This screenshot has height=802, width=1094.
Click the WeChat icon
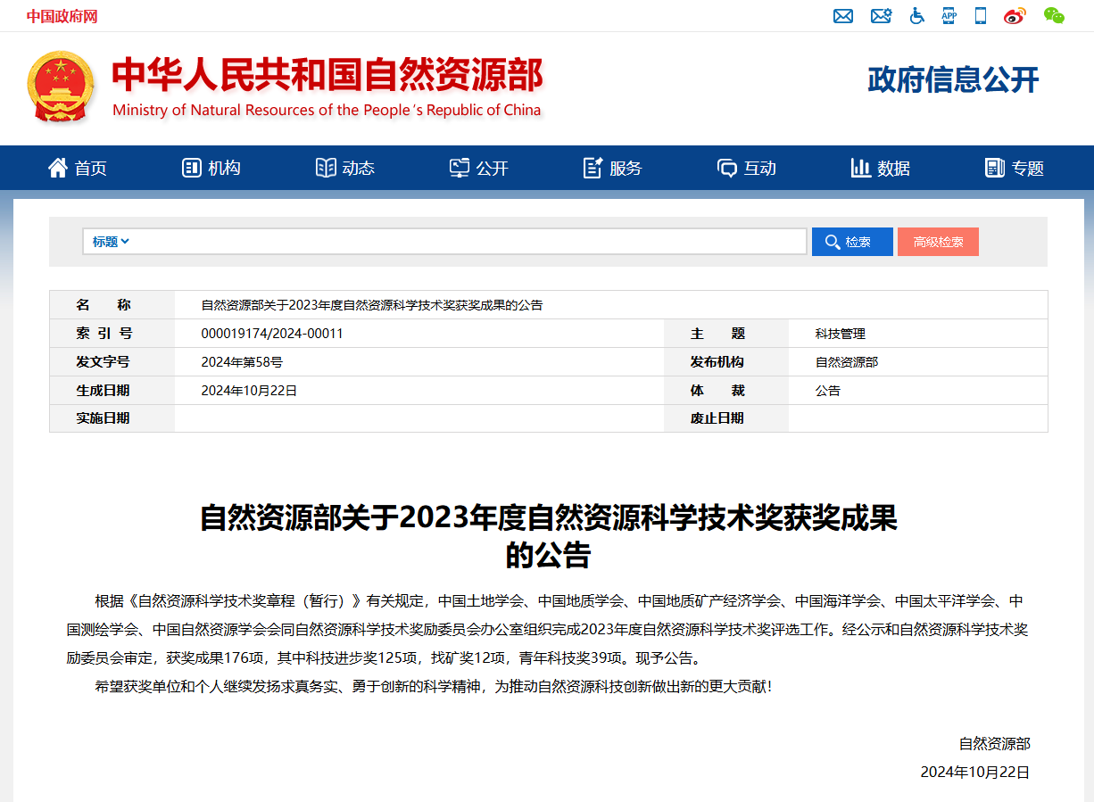(x=1054, y=16)
